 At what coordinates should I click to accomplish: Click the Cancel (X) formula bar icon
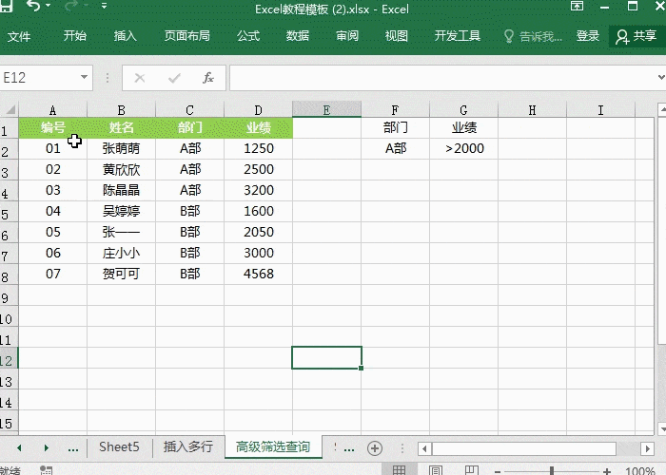pyautogui.click(x=140, y=78)
